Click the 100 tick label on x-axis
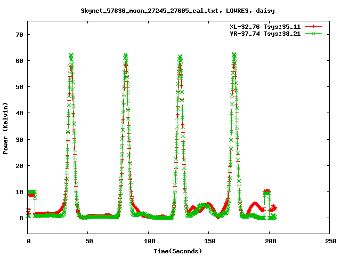This screenshot has height=256, width=341. pos(149,241)
